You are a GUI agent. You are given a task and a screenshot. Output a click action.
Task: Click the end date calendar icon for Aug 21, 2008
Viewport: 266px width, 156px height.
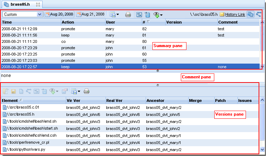tap(79, 14)
